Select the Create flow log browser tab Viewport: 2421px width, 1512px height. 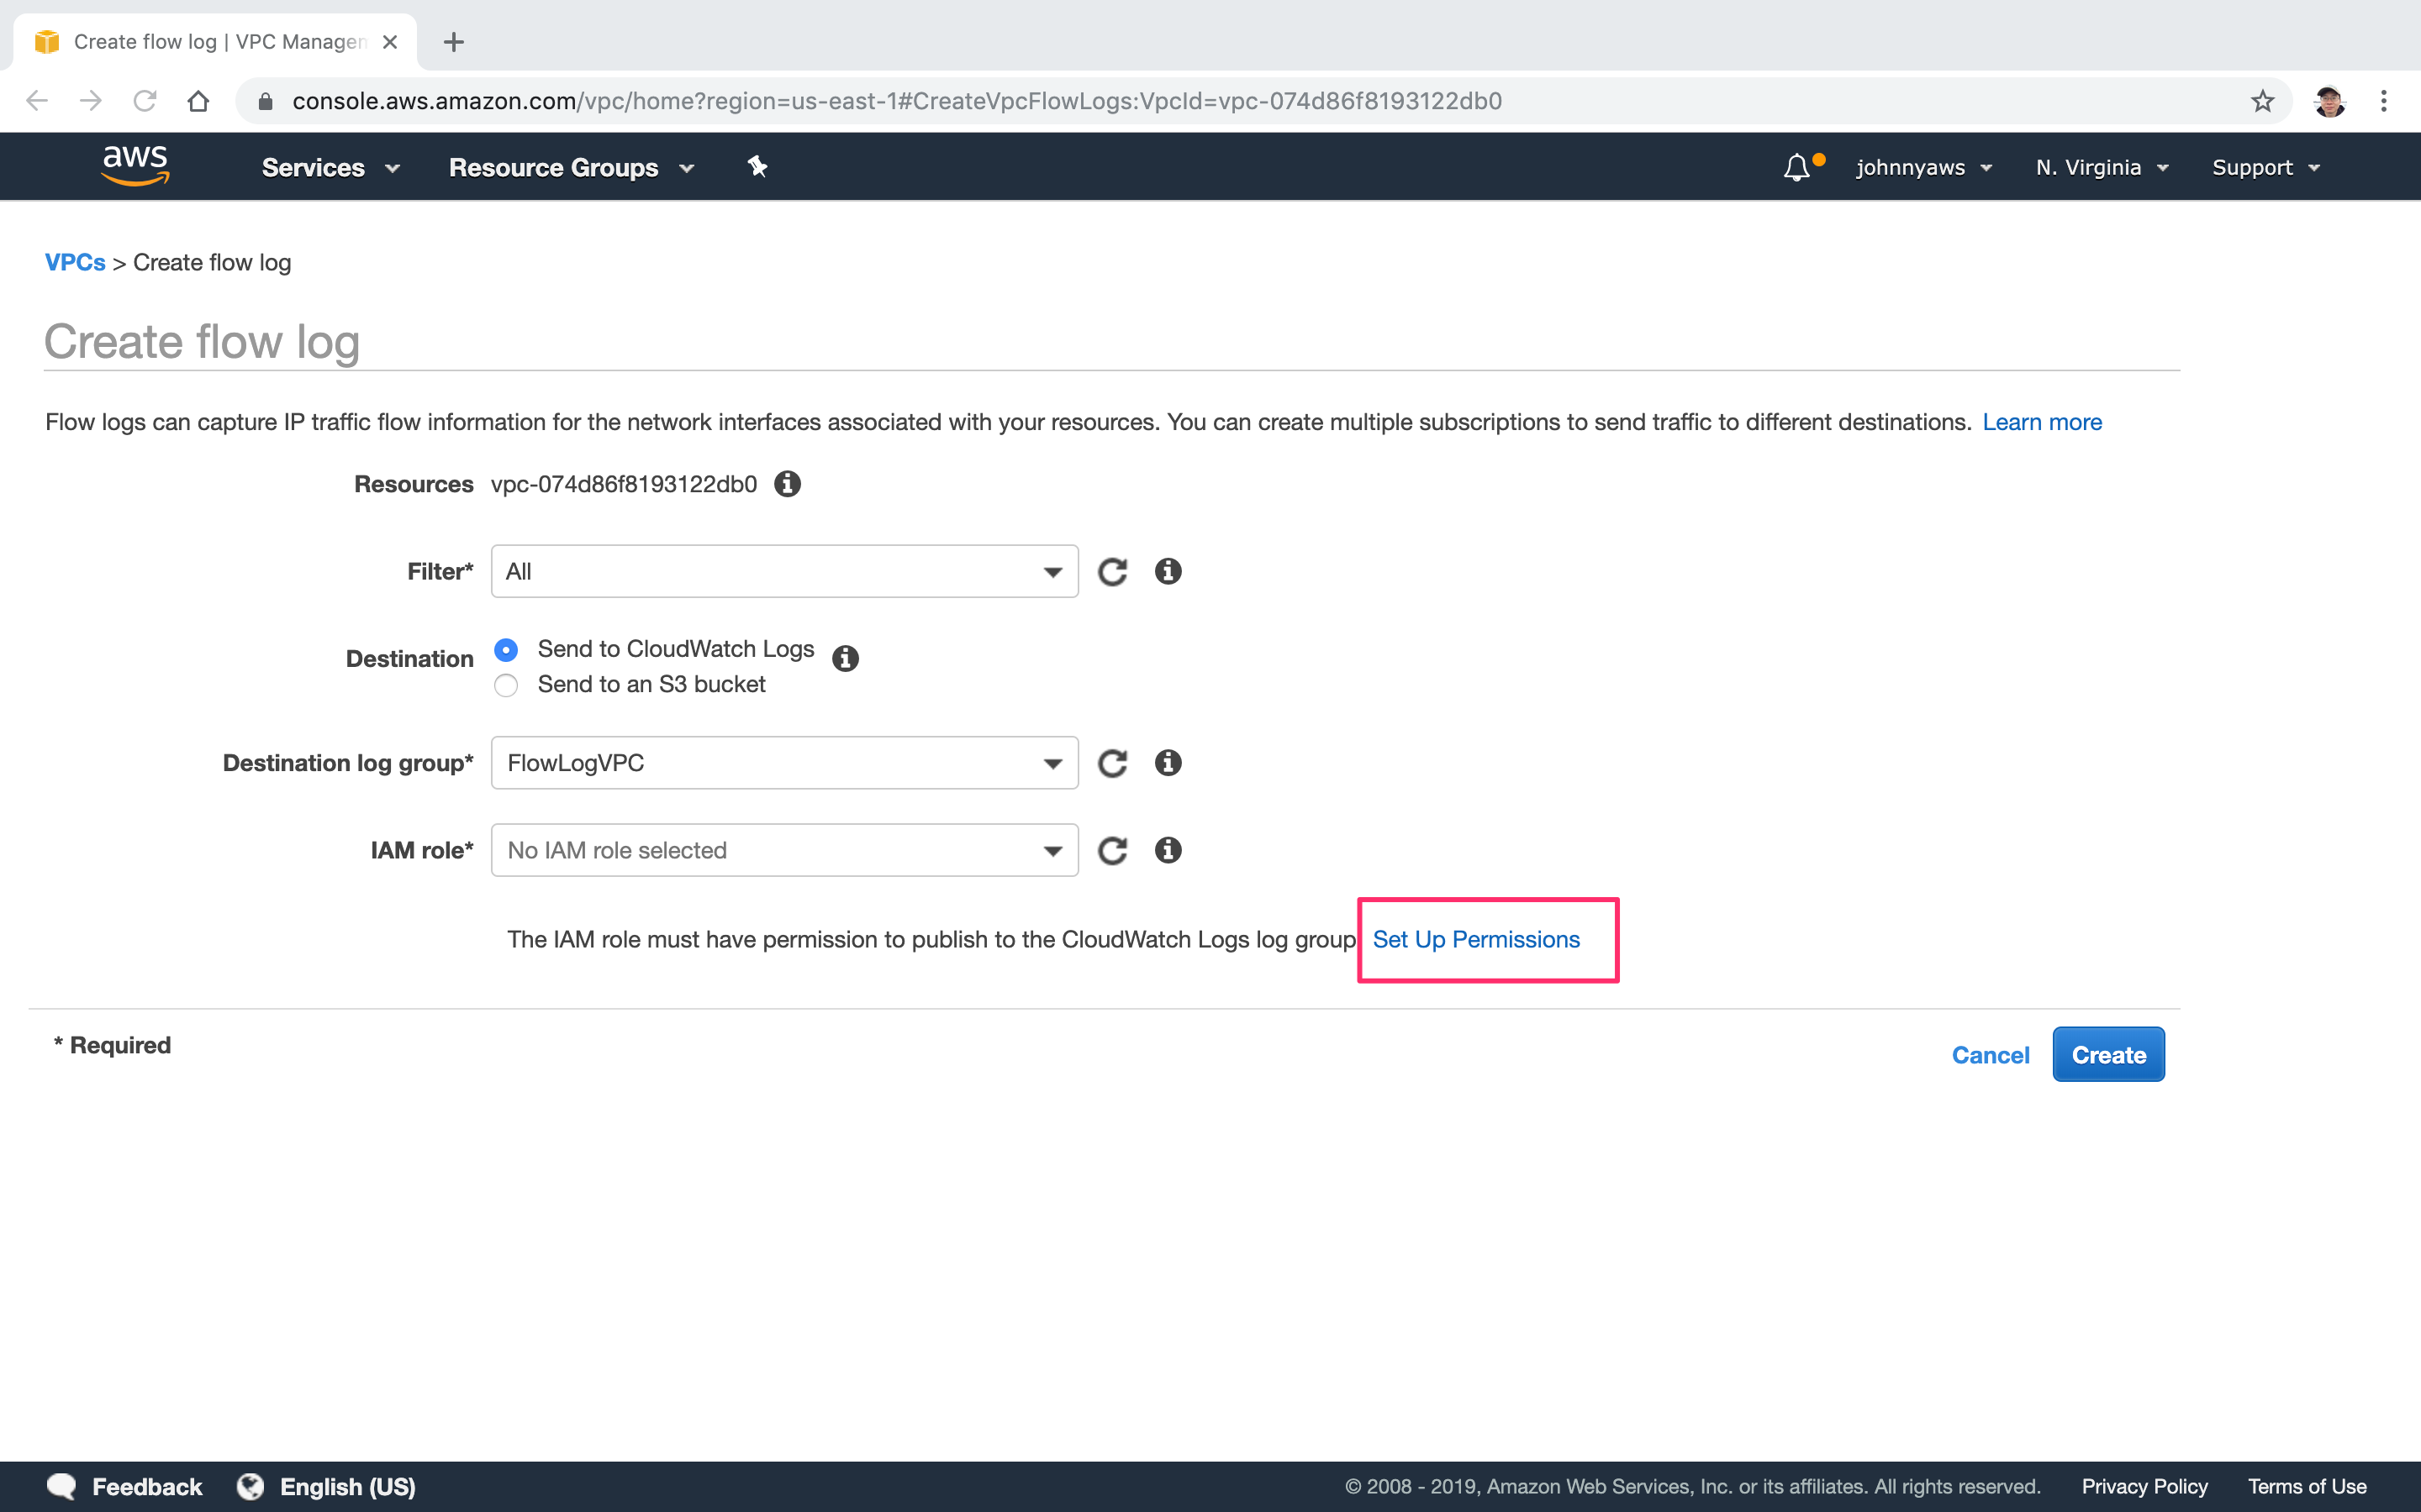[215, 42]
